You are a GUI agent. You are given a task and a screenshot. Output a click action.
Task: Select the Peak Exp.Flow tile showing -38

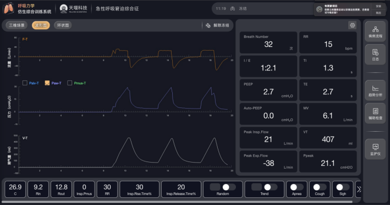click(x=268, y=161)
